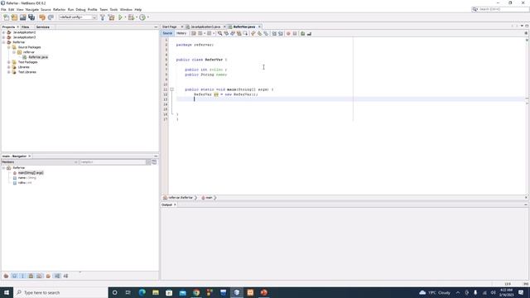Image resolution: width=530 pixels, height=298 pixels.
Task: Click the Redo toolbar icon
Action: tap(51, 17)
